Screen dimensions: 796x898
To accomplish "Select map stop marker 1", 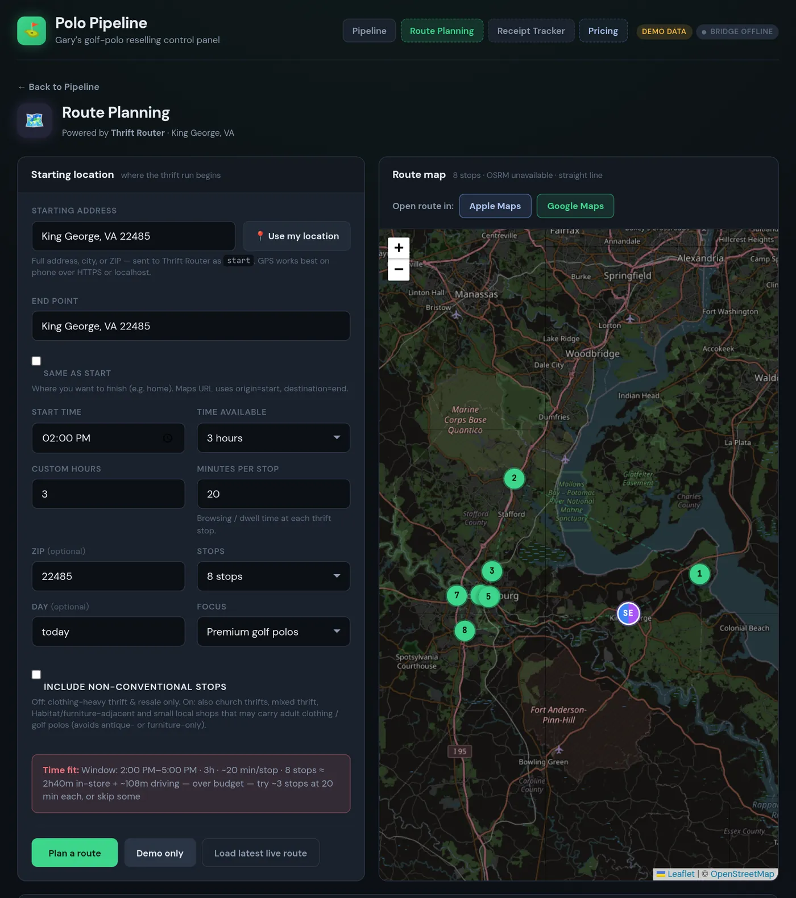I will [699, 574].
